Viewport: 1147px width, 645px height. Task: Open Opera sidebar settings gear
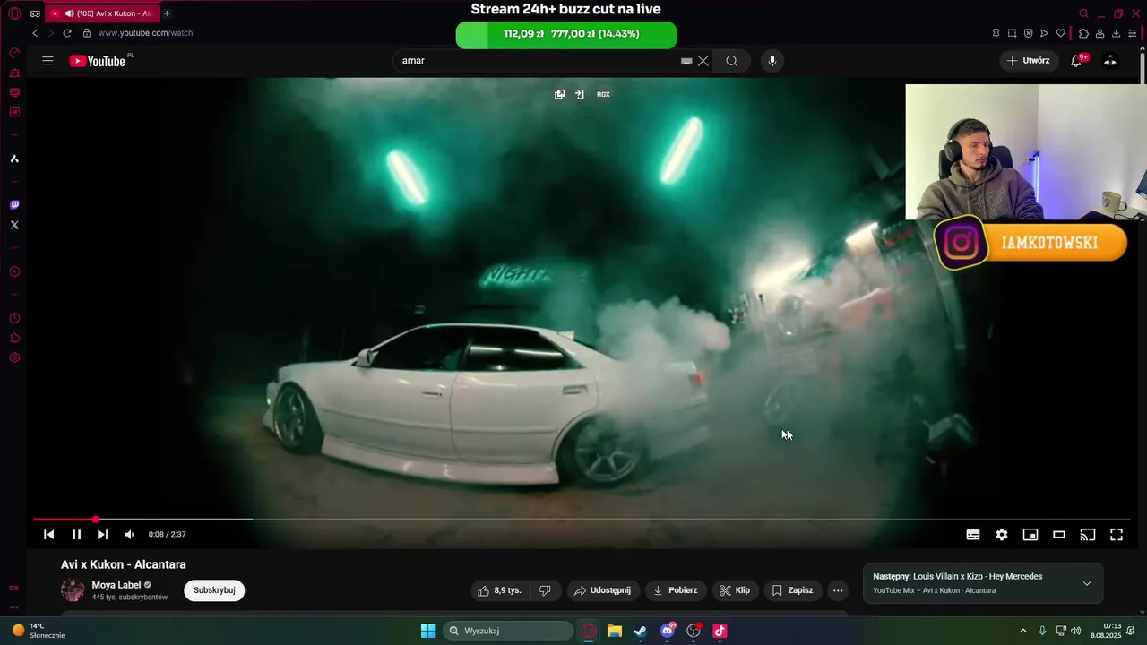point(14,357)
